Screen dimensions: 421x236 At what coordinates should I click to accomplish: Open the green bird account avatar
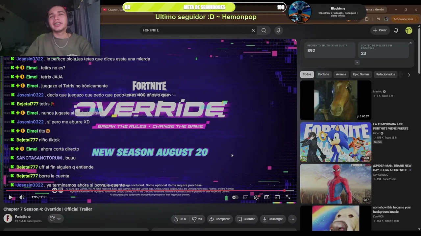409,30
